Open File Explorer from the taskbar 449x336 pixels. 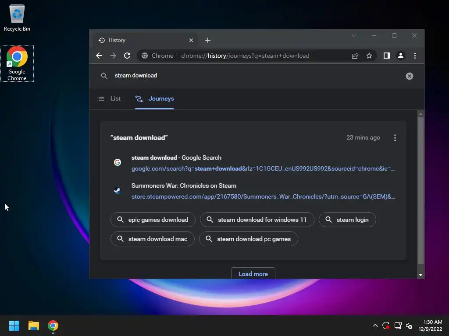click(33, 325)
